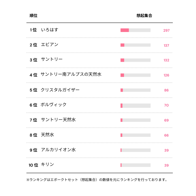Select the アルカリイオン水 brand name
The width and height of the screenshot is (196, 196).
(58, 150)
